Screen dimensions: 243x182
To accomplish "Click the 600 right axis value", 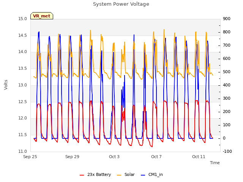I will 227,59.
